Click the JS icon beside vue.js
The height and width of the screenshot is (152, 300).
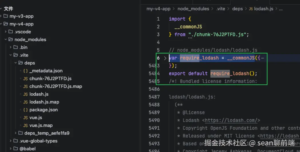tap(25, 118)
